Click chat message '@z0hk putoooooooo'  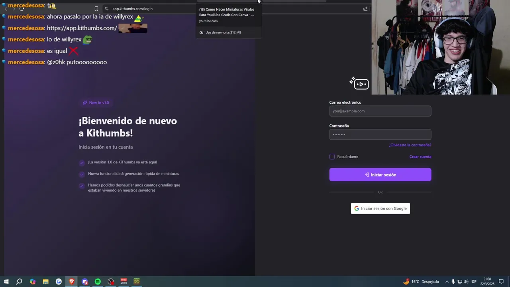[77, 62]
